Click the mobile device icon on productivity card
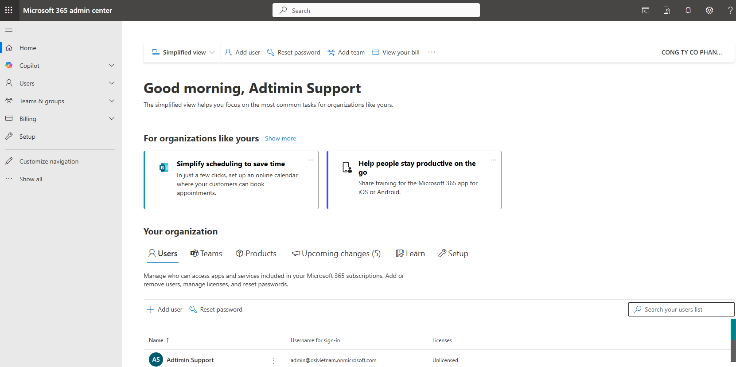This screenshot has width=736, height=367. 347,167
